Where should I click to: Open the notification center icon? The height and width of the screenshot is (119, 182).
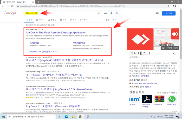[178, 117]
